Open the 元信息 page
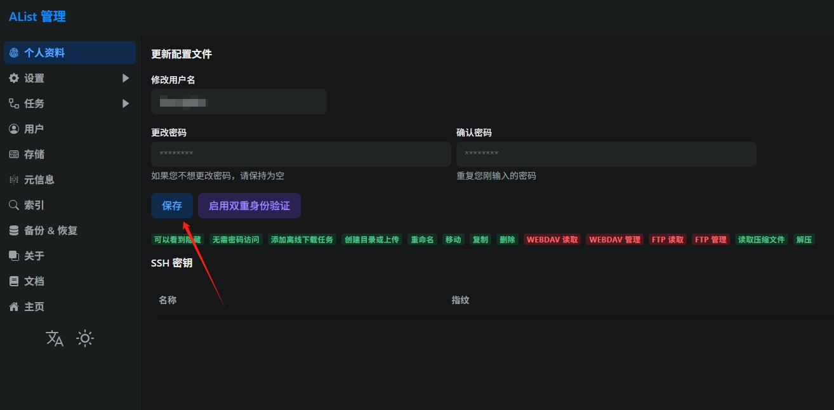834x410 pixels. click(70, 180)
